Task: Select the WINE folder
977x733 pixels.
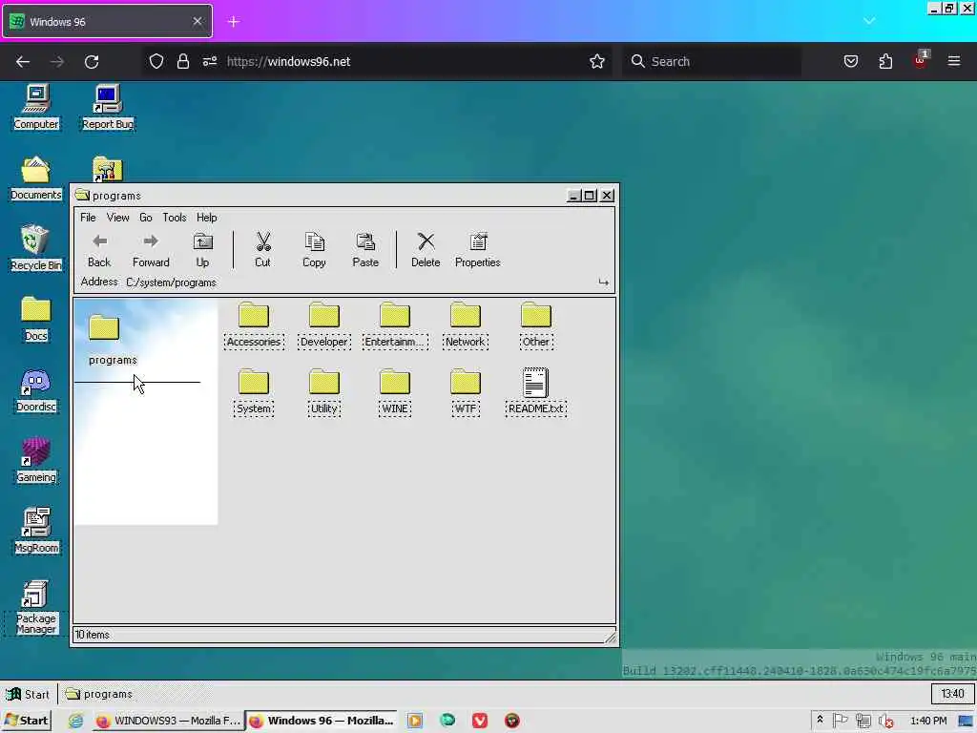Action: 395,392
